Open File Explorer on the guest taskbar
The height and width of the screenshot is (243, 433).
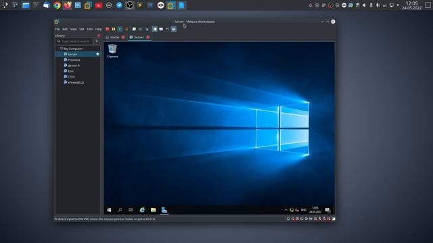click(x=154, y=210)
